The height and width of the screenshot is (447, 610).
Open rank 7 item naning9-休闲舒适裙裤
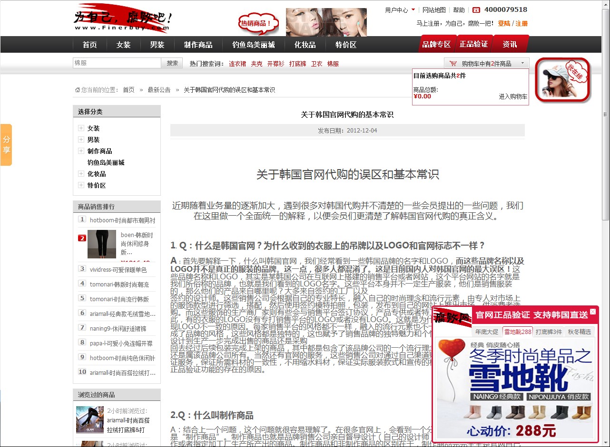coord(118,329)
